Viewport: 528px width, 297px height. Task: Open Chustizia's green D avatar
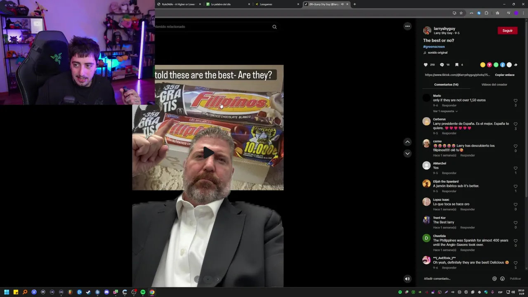tap(427, 238)
